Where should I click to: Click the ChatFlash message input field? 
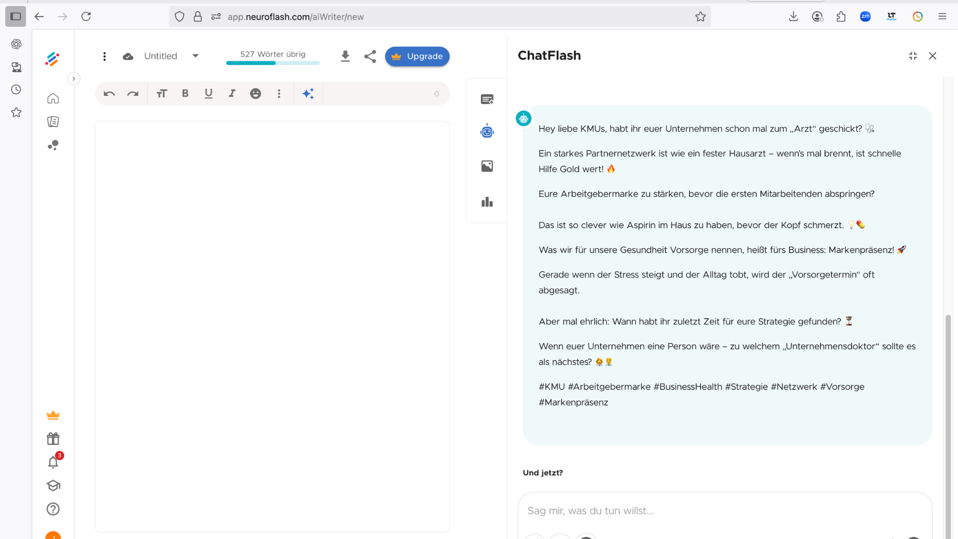click(724, 511)
